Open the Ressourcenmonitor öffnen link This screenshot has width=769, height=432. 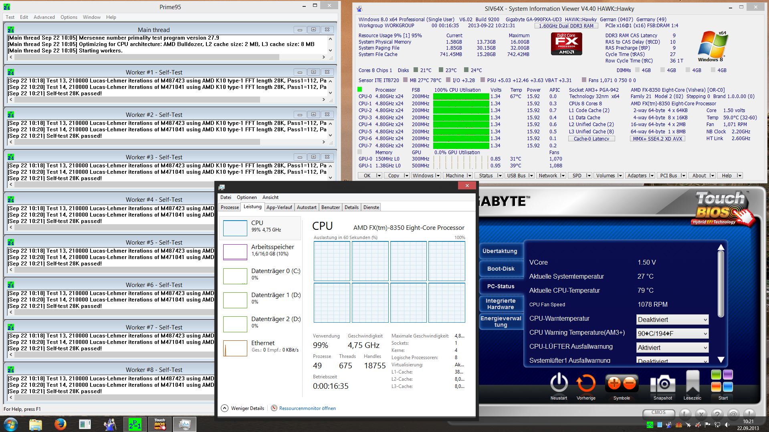[307, 408]
